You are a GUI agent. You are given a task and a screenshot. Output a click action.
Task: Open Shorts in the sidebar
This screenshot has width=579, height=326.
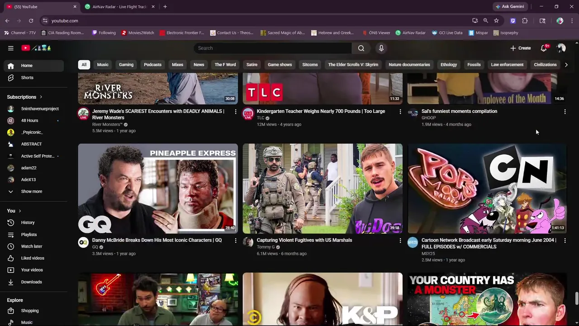34,77
